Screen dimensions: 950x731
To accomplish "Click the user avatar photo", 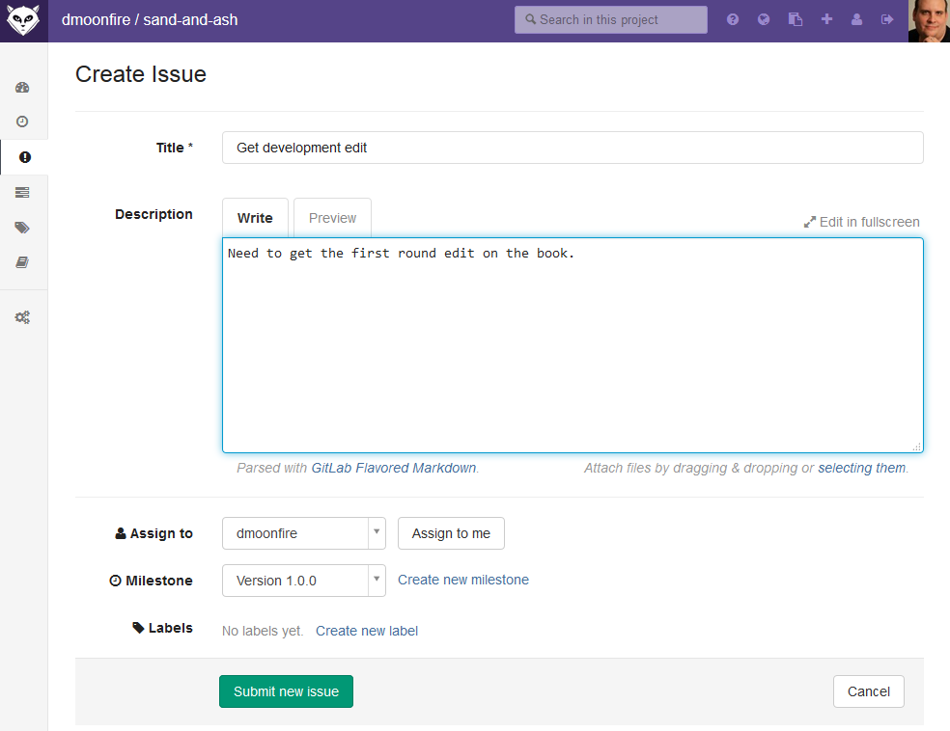I will tap(929, 21).
